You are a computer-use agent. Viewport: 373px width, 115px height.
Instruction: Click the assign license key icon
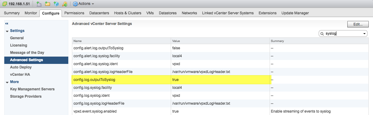(65, 4)
